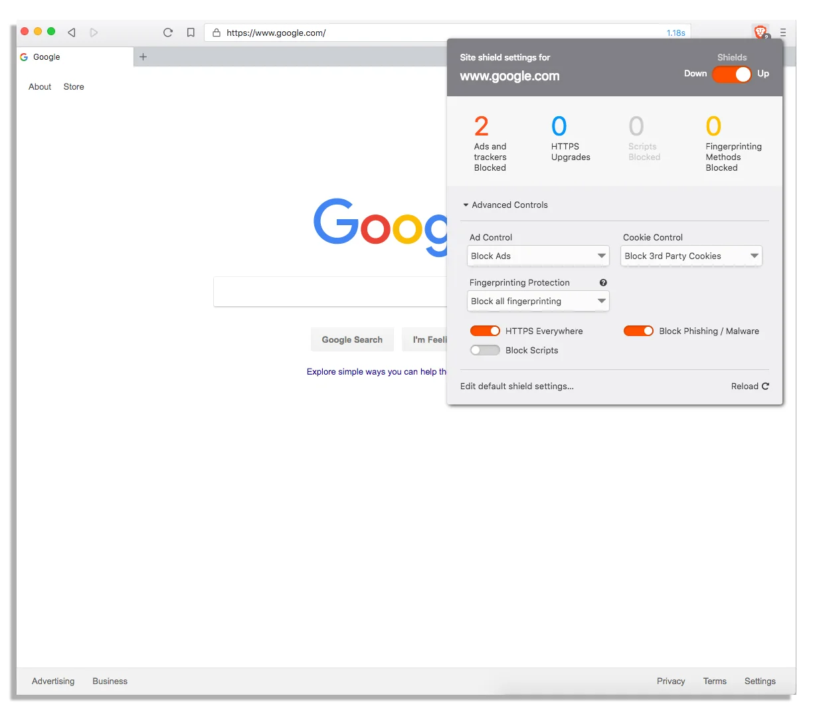Open the Business footer link
This screenshot has height=716, width=813.
click(x=110, y=681)
